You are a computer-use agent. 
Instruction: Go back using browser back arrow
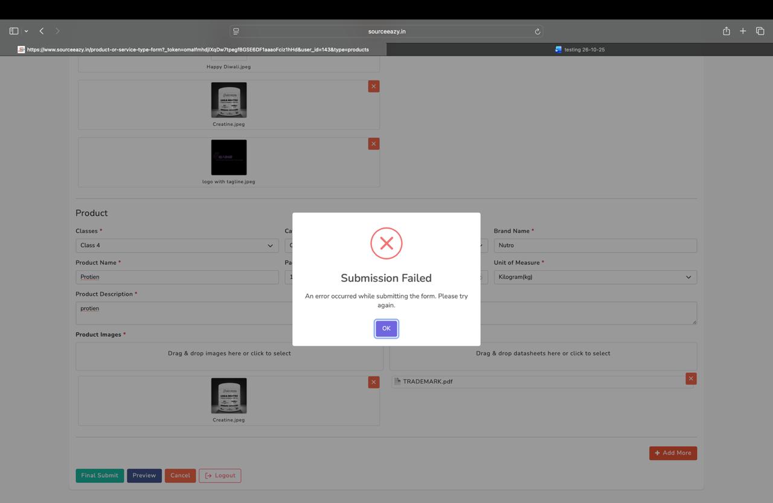point(42,31)
